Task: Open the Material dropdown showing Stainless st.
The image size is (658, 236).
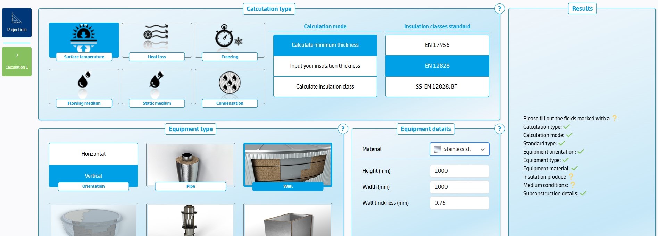Action: pyautogui.click(x=459, y=149)
